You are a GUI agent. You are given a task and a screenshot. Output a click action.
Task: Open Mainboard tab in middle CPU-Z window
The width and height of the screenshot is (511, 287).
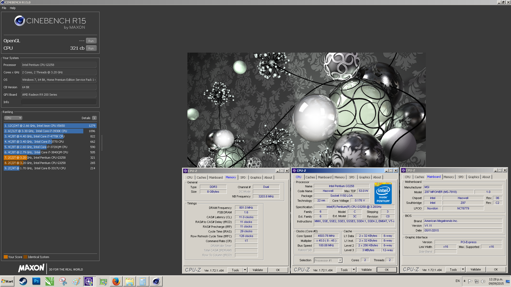(325, 177)
